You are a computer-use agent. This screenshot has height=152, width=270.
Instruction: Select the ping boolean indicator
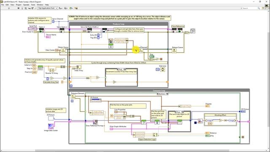click(x=208, y=136)
